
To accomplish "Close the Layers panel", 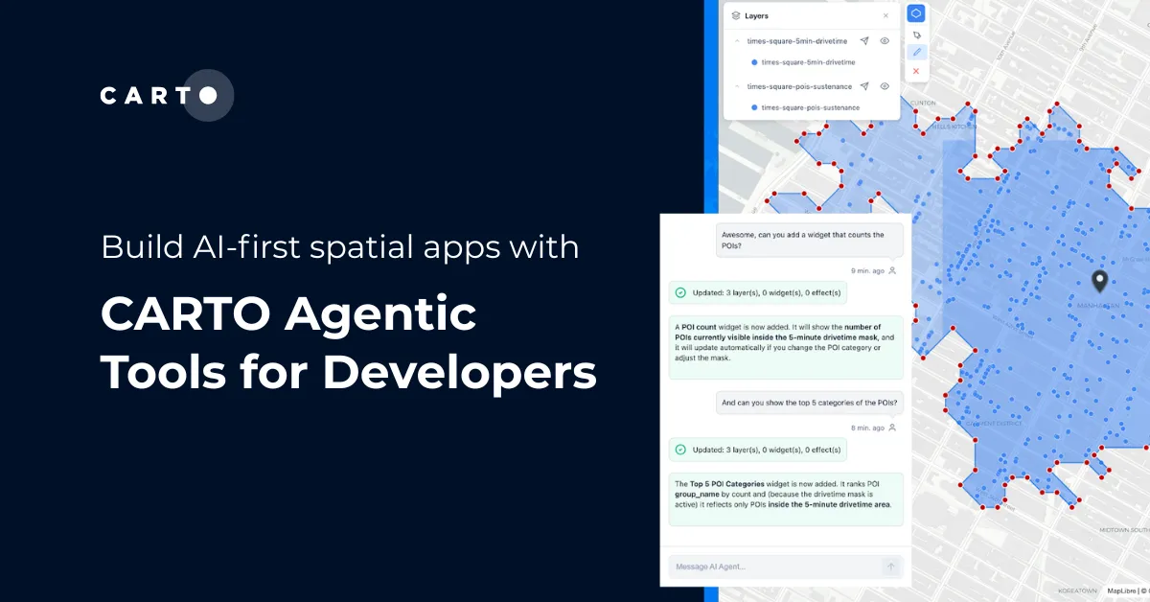I will pyautogui.click(x=886, y=15).
